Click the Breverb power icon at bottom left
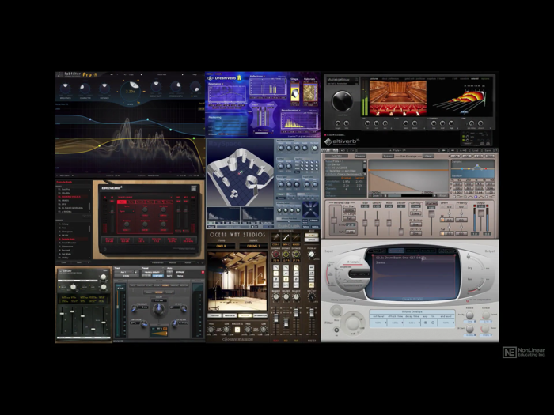 [x=105, y=250]
